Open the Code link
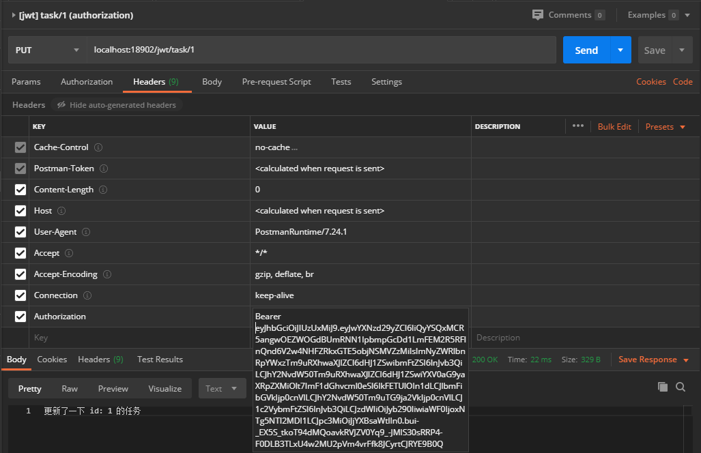The image size is (701, 453). (683, 82)
